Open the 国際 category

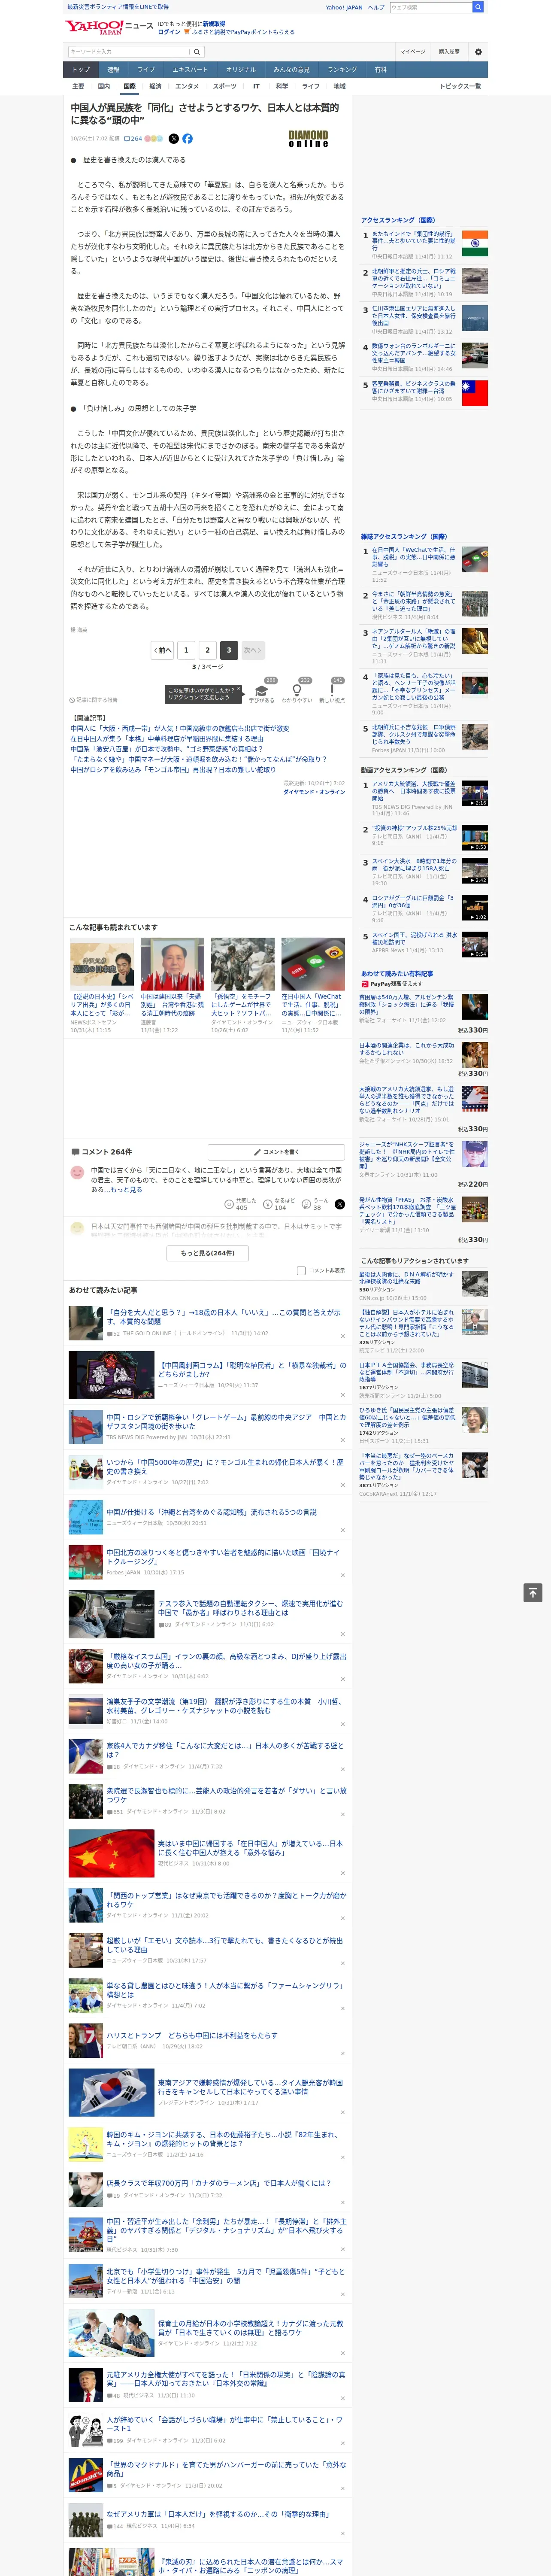coord(130,86)
